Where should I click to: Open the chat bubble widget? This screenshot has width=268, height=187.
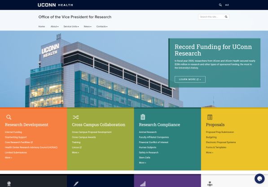coord(259,178)
